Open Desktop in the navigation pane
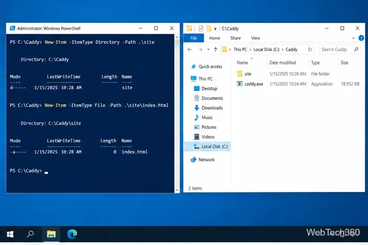This screenshot has height=245, width=368. point(210,89)
